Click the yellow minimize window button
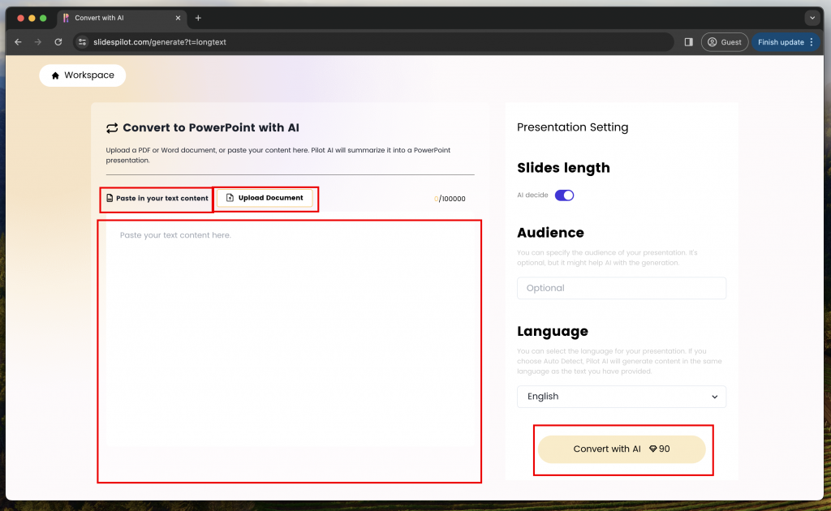 point(32,18)
